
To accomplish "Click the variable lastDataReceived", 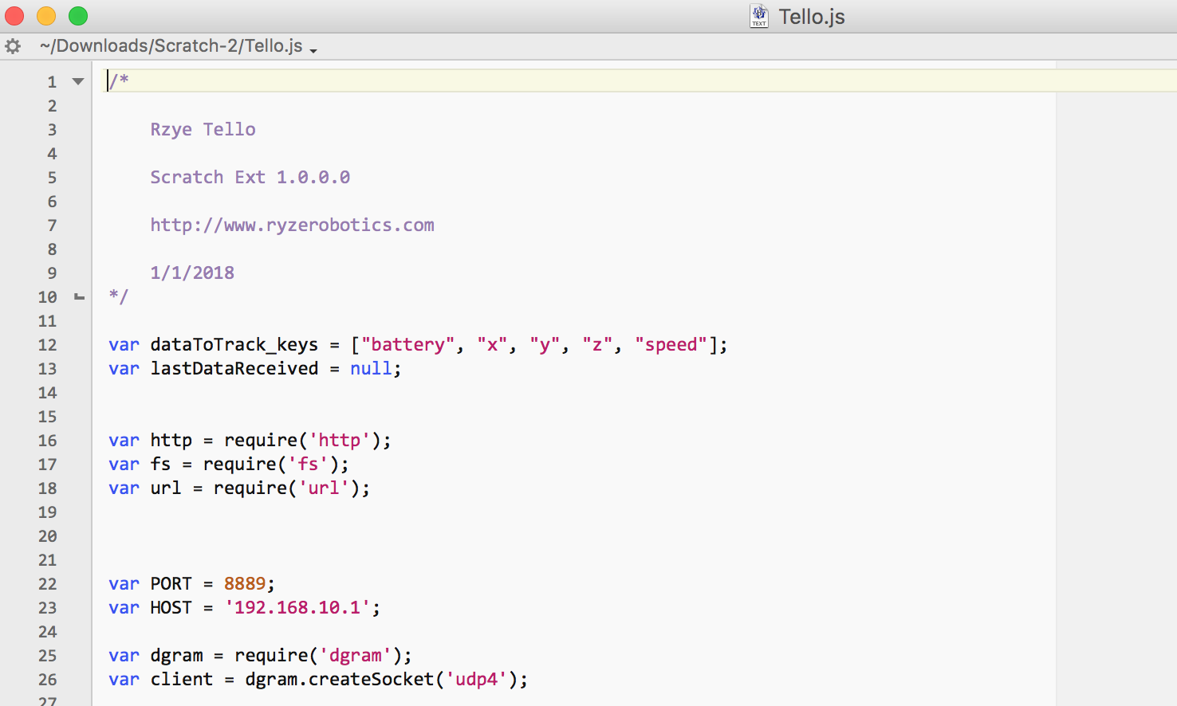I will coord(234,368).
